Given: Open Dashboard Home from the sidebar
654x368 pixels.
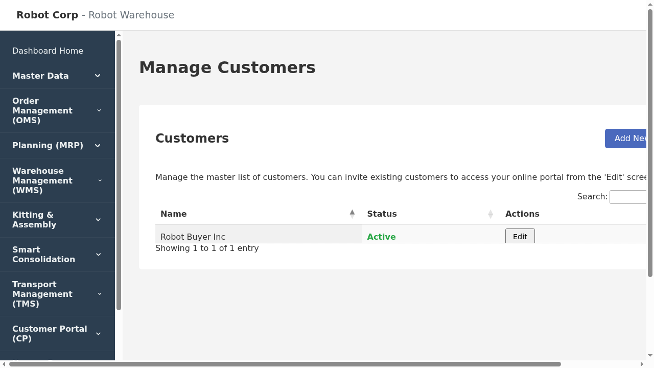Looking at the screenshot, I should [48, 51].
